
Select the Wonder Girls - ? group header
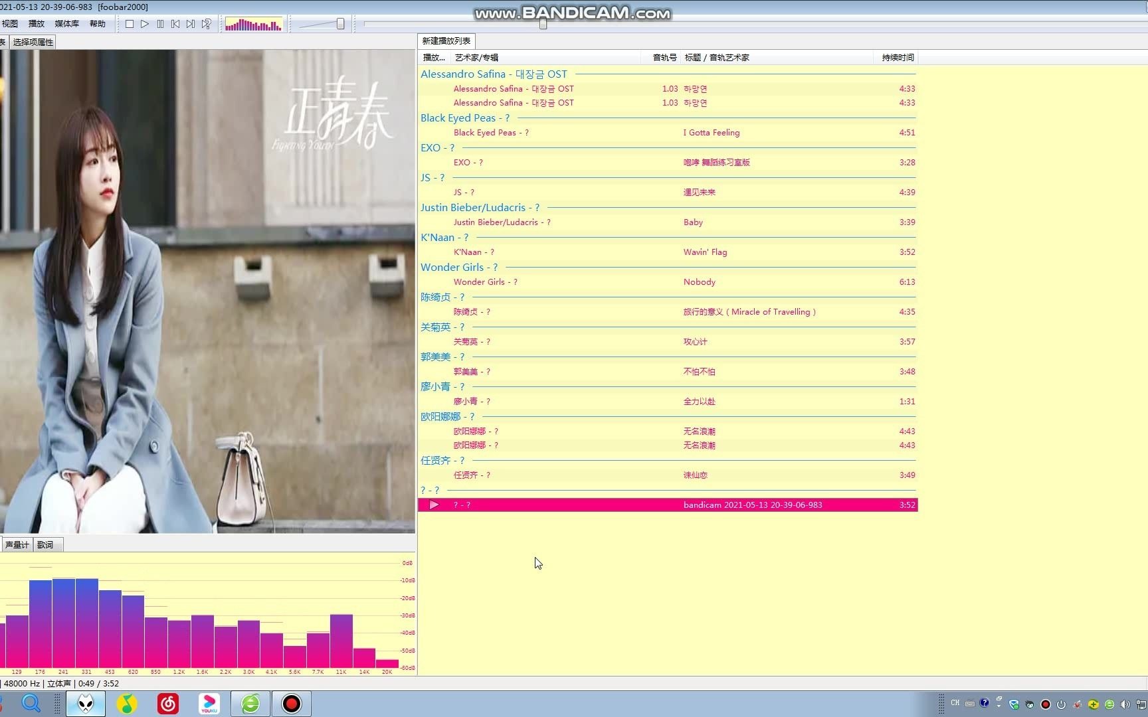click(x=668, y=268)
